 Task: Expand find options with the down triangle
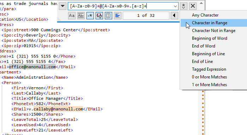pos(62,6)
